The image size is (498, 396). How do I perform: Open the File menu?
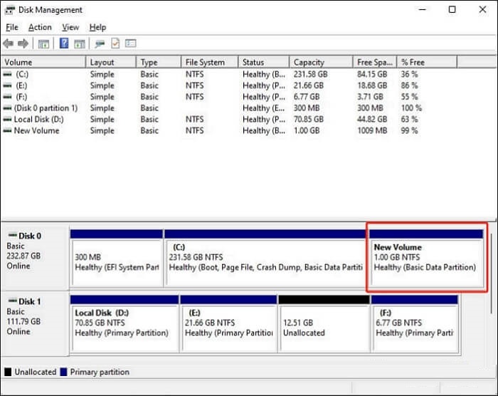point(12,27)
